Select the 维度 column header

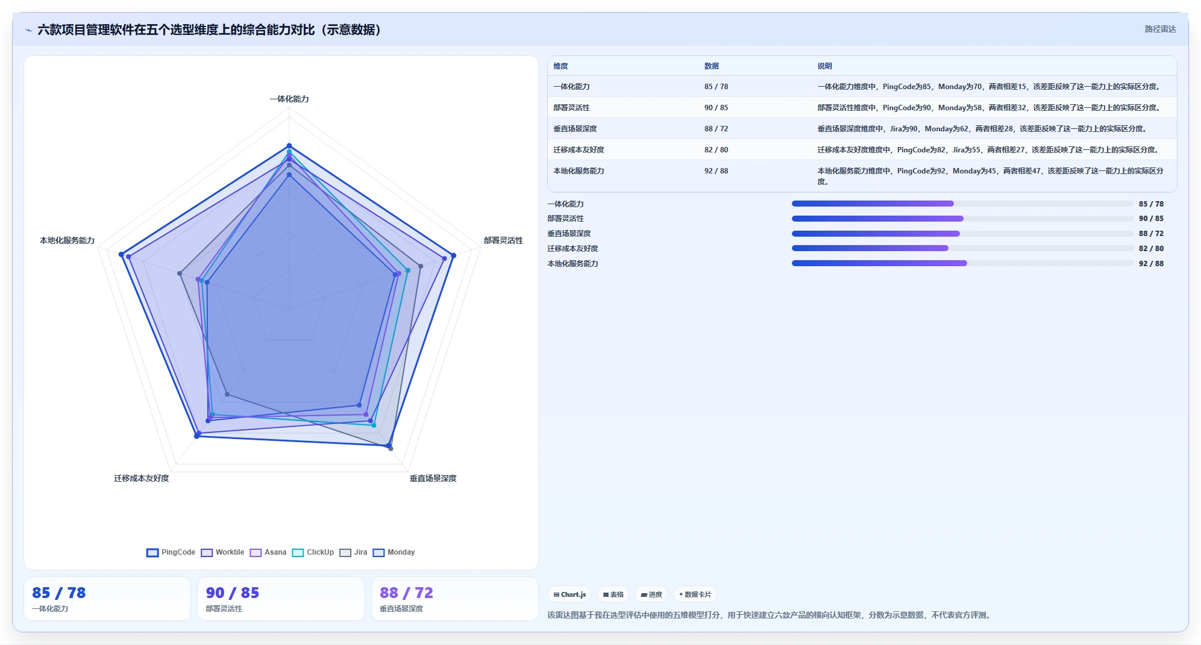coord(560,66)
